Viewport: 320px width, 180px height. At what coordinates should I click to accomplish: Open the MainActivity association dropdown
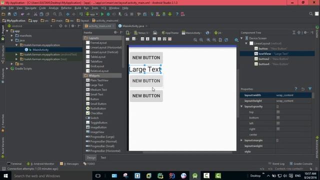191,33
